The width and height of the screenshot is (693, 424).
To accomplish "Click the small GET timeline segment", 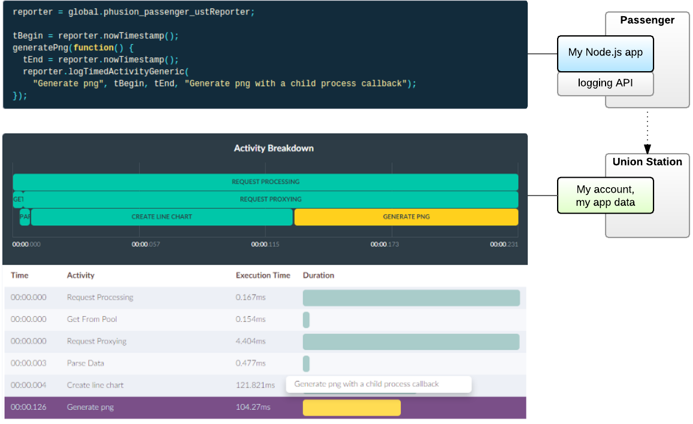I will coord(18,199).
